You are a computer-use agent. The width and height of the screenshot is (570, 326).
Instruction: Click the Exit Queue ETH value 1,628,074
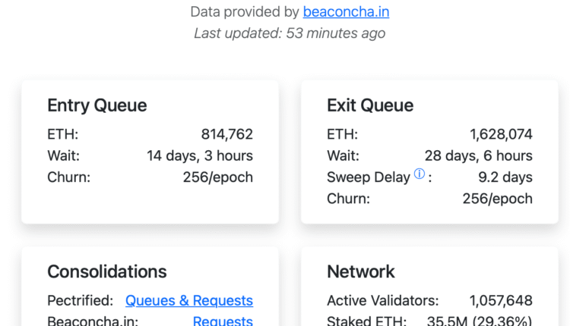pyautogui.click(x=501, y=135)
